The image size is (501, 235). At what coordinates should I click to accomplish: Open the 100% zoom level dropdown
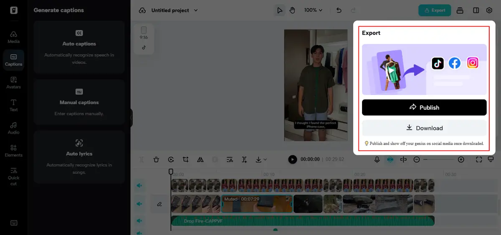tap(313, 10)
